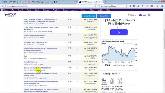Focus the Yahoo Finance search input field
This screenshot has width=165, height=93.
pos(52,16)
